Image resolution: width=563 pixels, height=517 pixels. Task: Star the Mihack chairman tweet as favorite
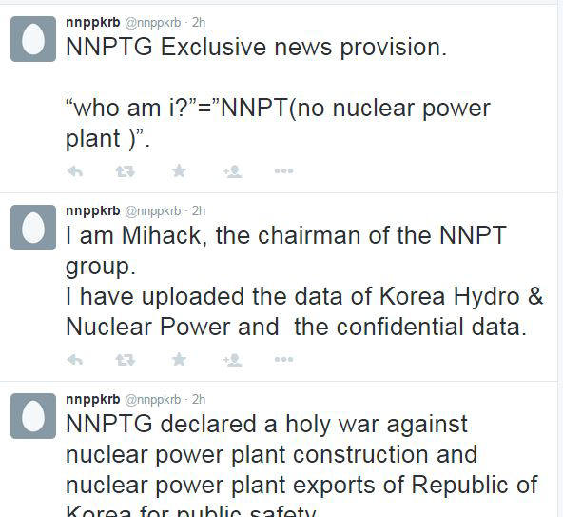pyautogui.click(x=179, y=359)
